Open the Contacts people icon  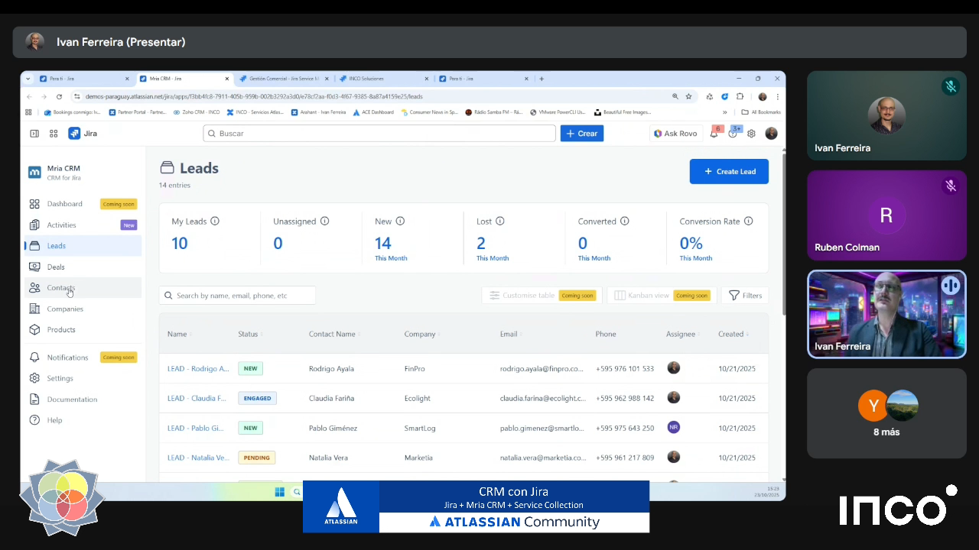coord(34,288)
